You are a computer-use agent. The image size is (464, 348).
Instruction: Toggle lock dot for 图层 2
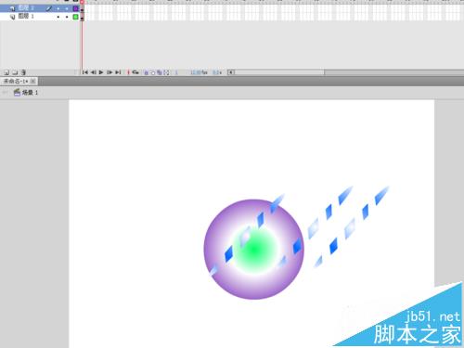67,8
